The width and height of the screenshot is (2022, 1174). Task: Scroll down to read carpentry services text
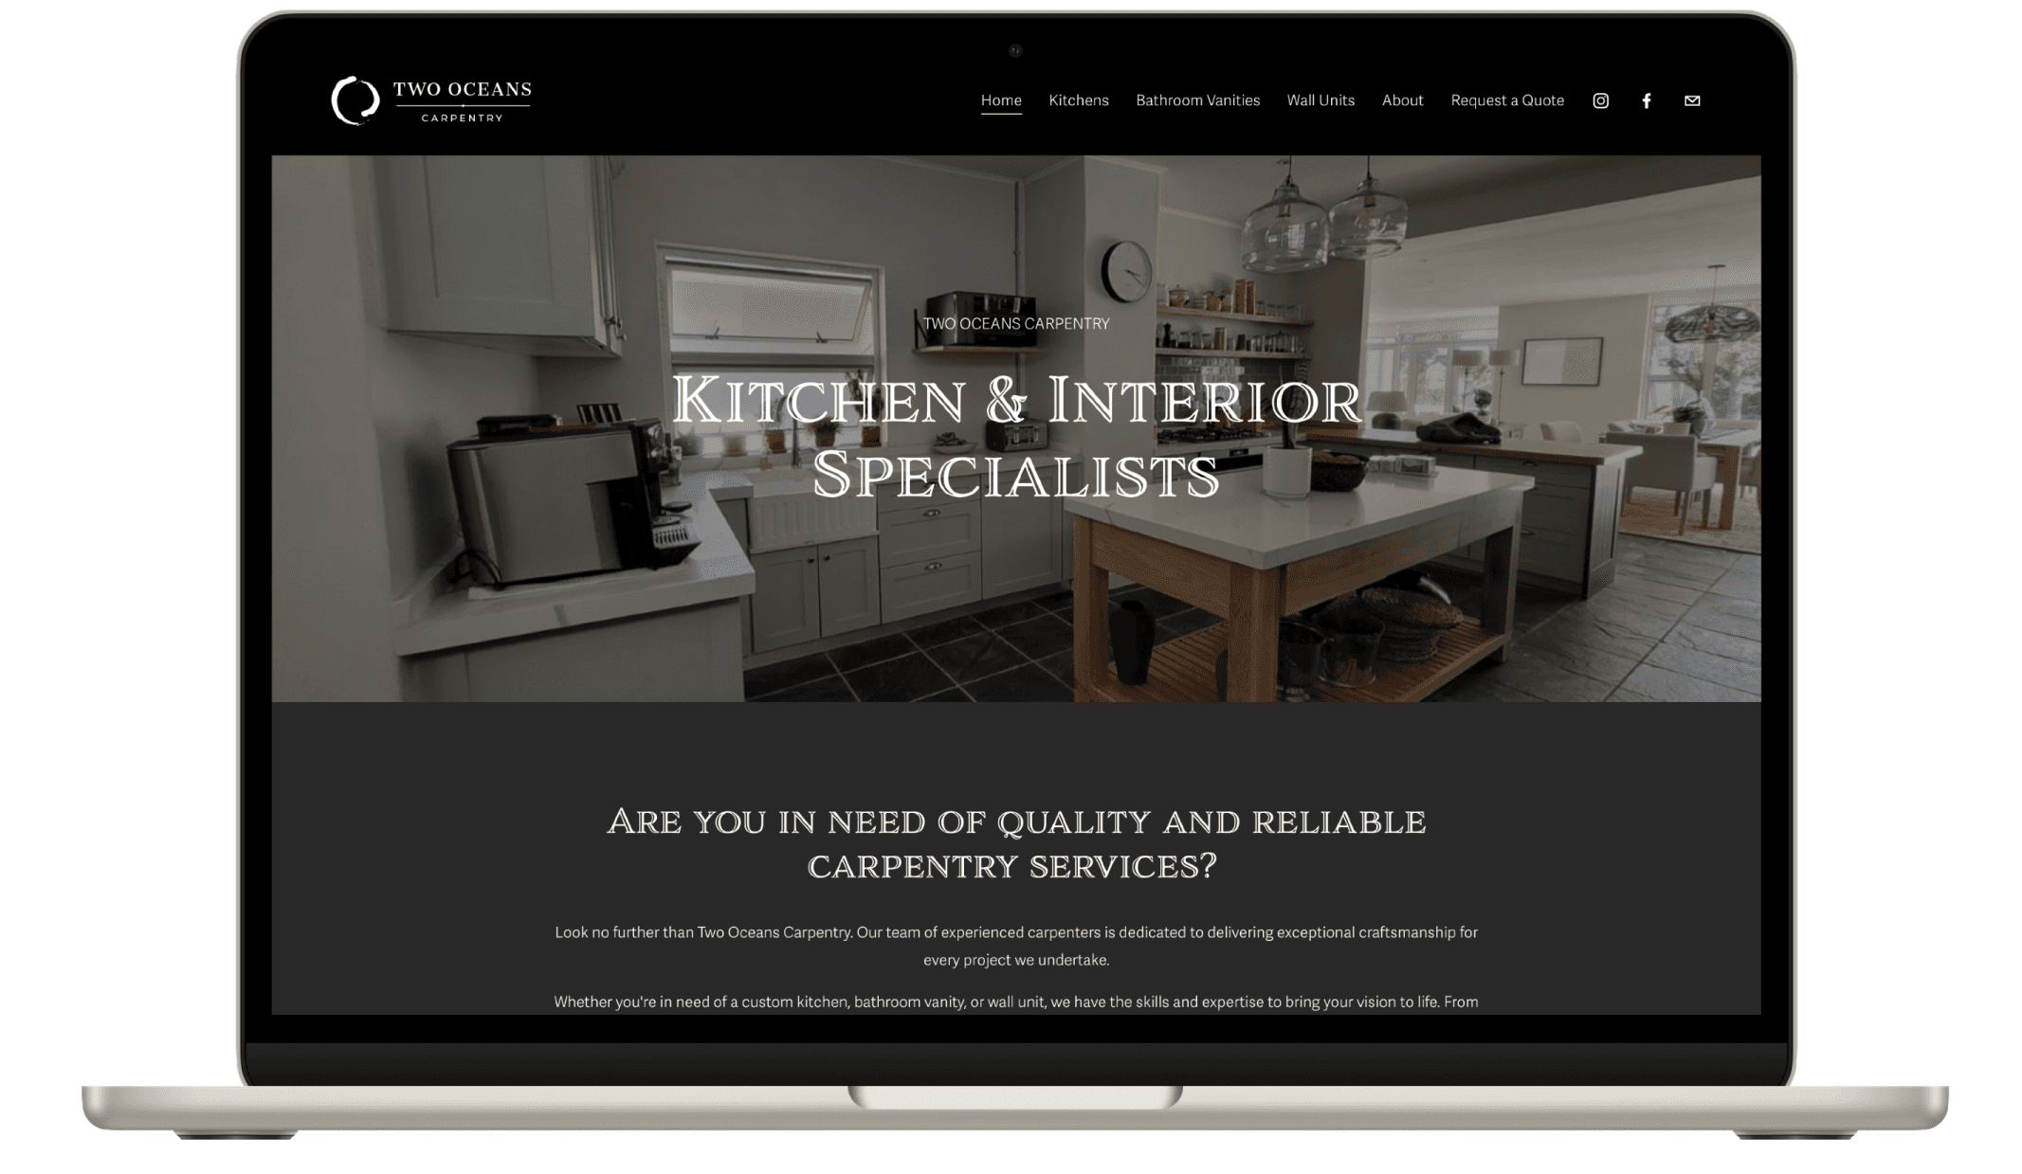click(x=1016, y=965)
